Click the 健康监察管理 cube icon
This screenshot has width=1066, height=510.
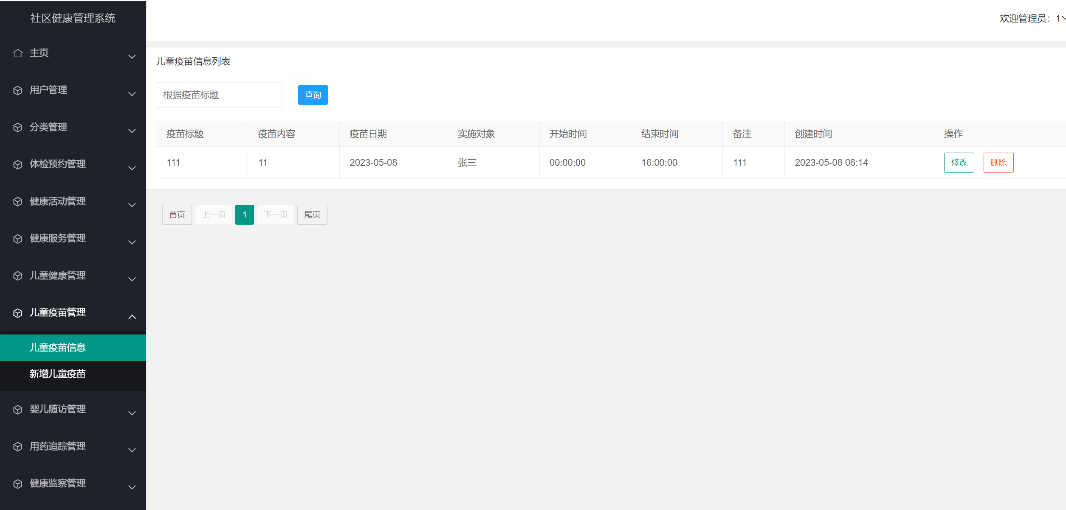pos(18,483)
